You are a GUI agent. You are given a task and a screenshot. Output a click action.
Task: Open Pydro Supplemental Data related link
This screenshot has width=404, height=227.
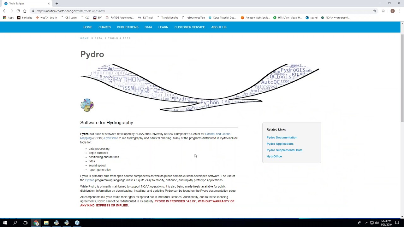click(284, 150)
